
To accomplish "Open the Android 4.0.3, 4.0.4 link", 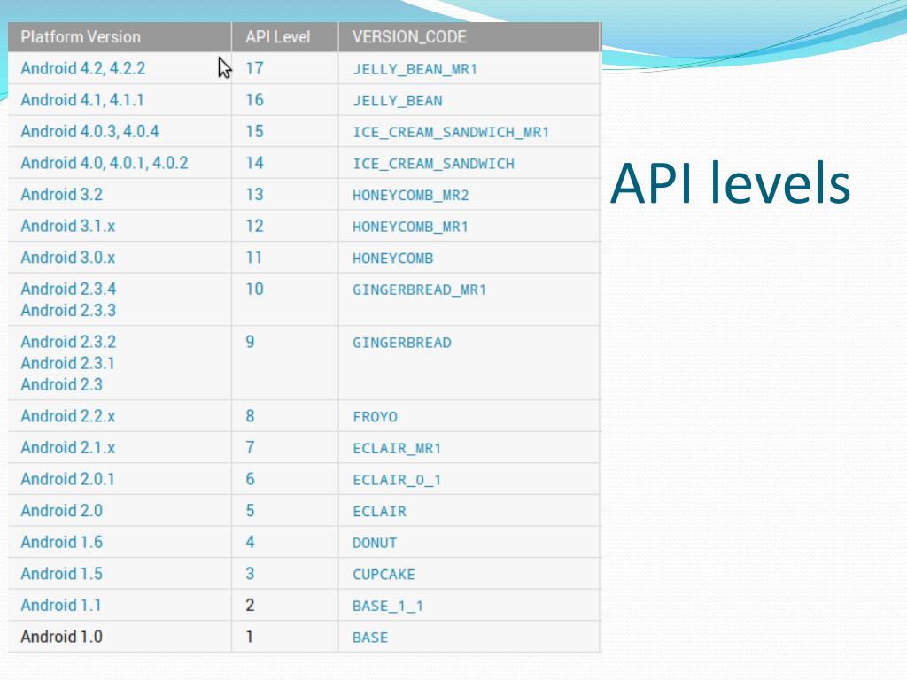I will pos(89,131).
